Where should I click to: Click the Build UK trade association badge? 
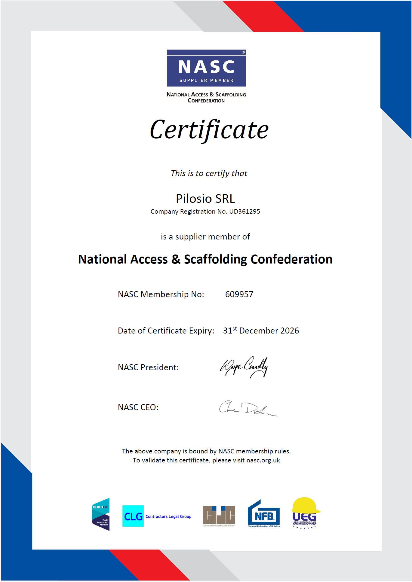101,514
